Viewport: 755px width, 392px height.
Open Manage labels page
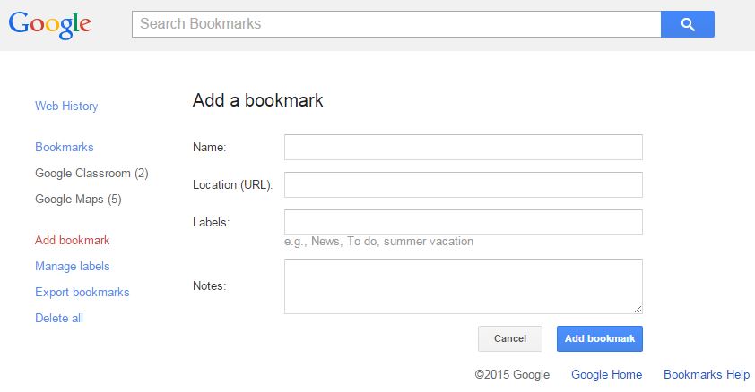point(73,266)
